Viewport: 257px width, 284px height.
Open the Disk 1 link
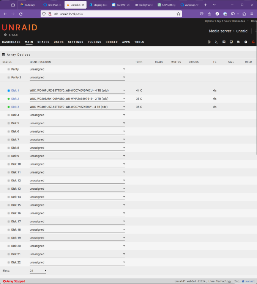(x=15, y=91)
